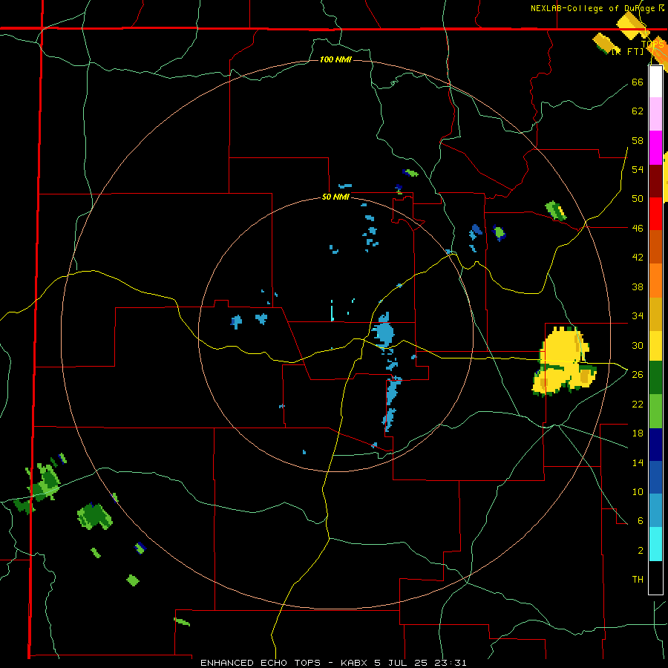
Task: Click the navy blue legend swatch
Action: pyautogui.click(x=655, y=445)
